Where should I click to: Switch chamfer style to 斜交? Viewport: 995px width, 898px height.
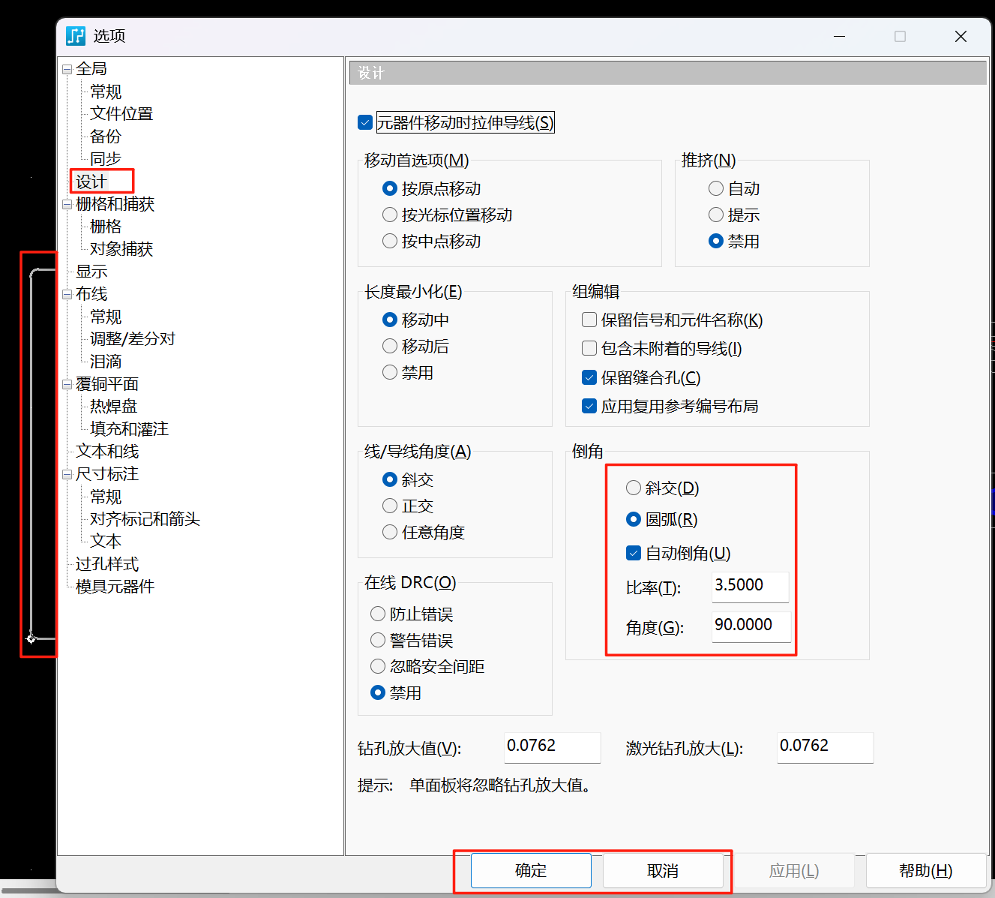click(633, 488)
